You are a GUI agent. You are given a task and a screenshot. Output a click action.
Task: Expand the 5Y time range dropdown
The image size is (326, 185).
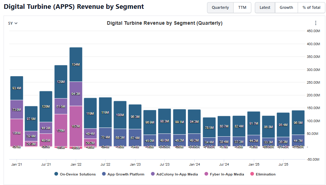[x=13, y=23]
